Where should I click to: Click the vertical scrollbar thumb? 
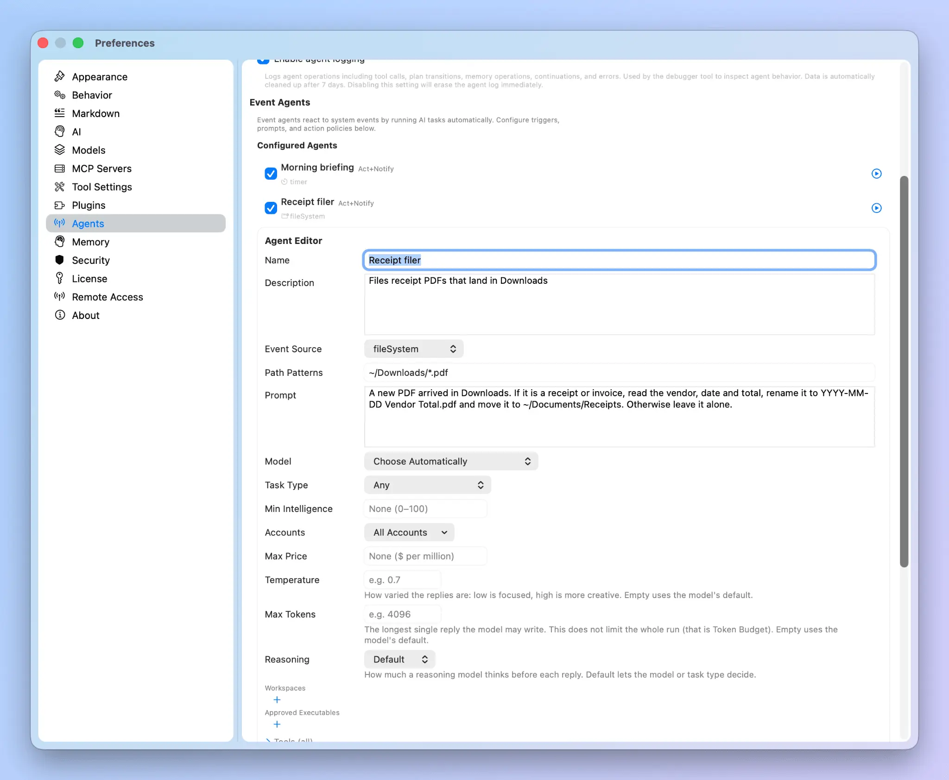pos(904,371)
